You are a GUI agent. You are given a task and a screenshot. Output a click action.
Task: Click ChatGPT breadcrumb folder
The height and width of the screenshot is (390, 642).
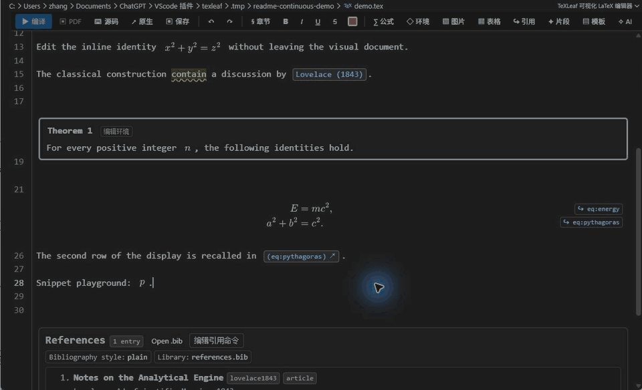tap(132, 6)
